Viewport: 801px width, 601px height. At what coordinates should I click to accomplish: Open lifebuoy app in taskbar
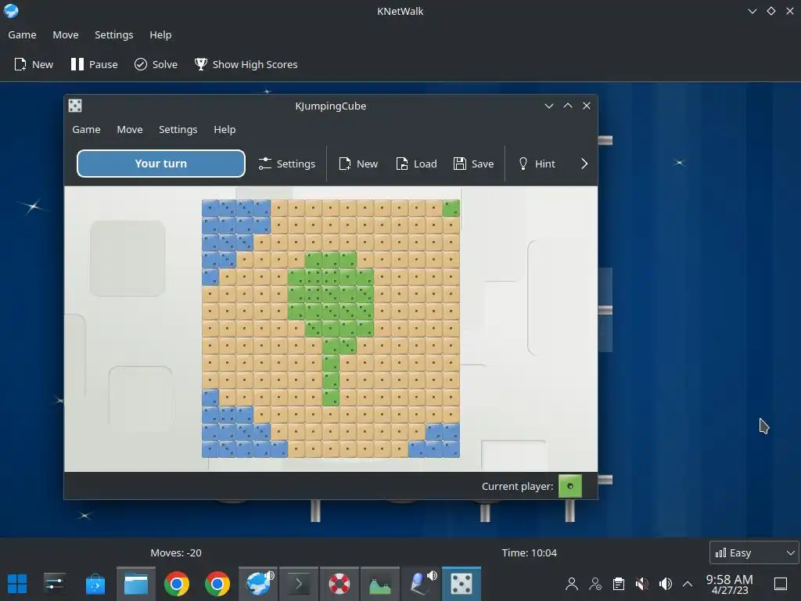(339, 584)
